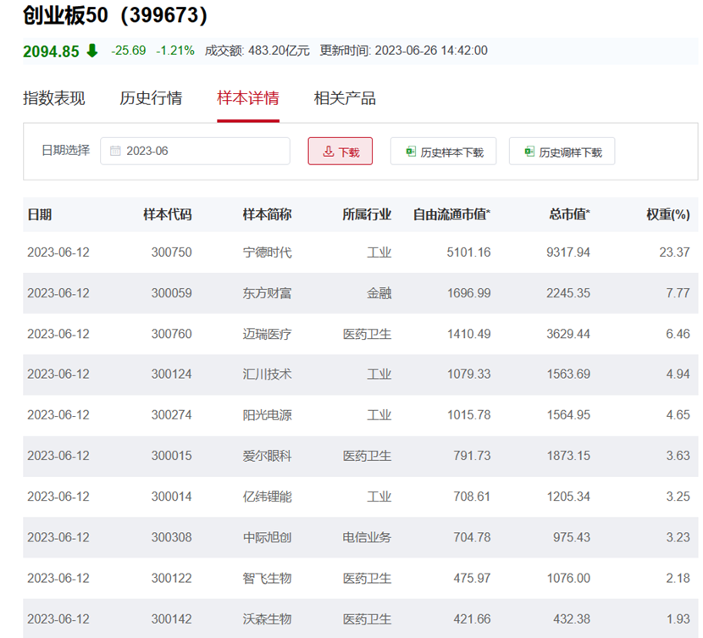
Task: Click sample code 300142
Action: point(171,619)
